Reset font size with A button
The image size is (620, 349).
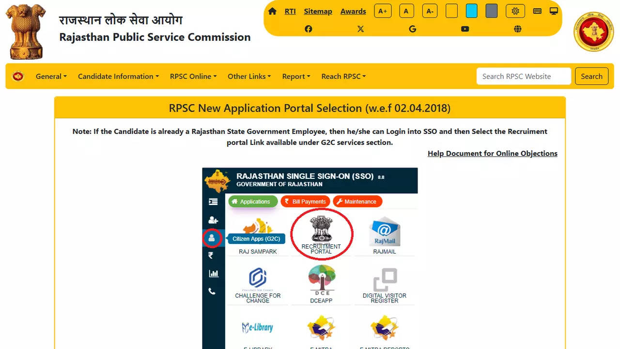[406, 11]
